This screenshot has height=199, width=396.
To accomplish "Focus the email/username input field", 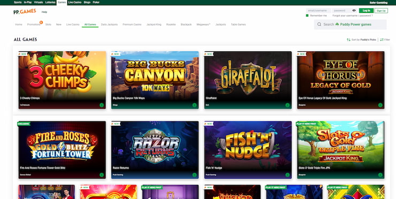I will (318, 11).
